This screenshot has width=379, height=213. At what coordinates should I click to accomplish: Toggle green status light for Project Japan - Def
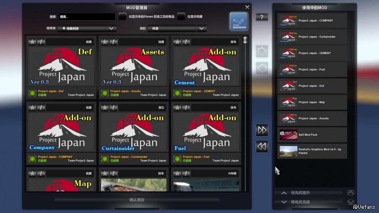[x=32, y=93]
